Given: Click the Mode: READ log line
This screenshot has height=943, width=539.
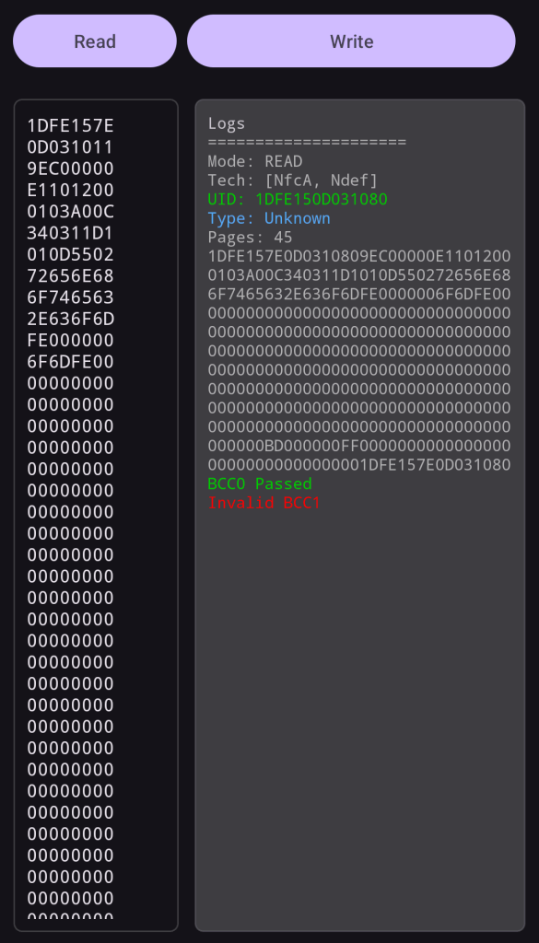Looking at the screenshot, I should (x=255, y=161).
